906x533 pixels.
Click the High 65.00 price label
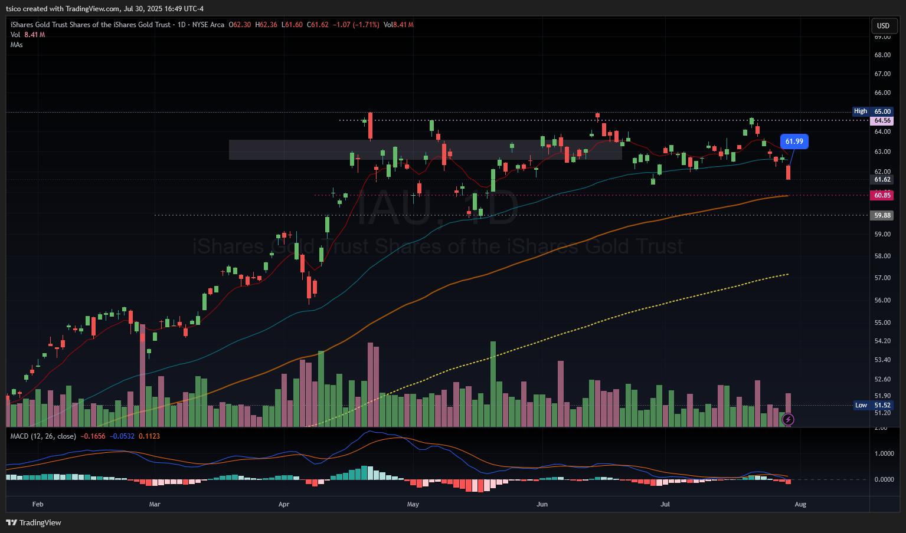(872, 111)
